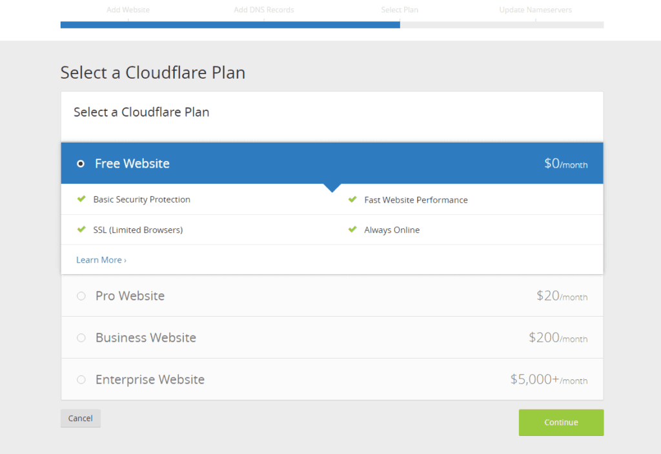
Task: Click the pointer arrow under the Free Website header
Action: 332,188
